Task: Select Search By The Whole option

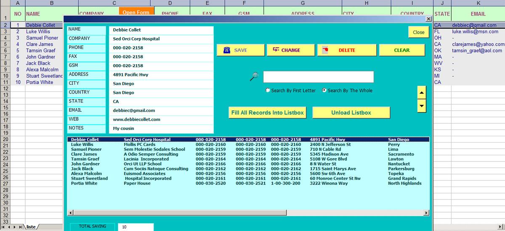Action: point(324,91)
